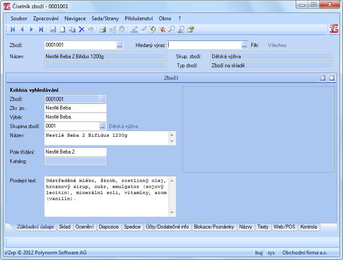Click the Katalog input field

75,161
